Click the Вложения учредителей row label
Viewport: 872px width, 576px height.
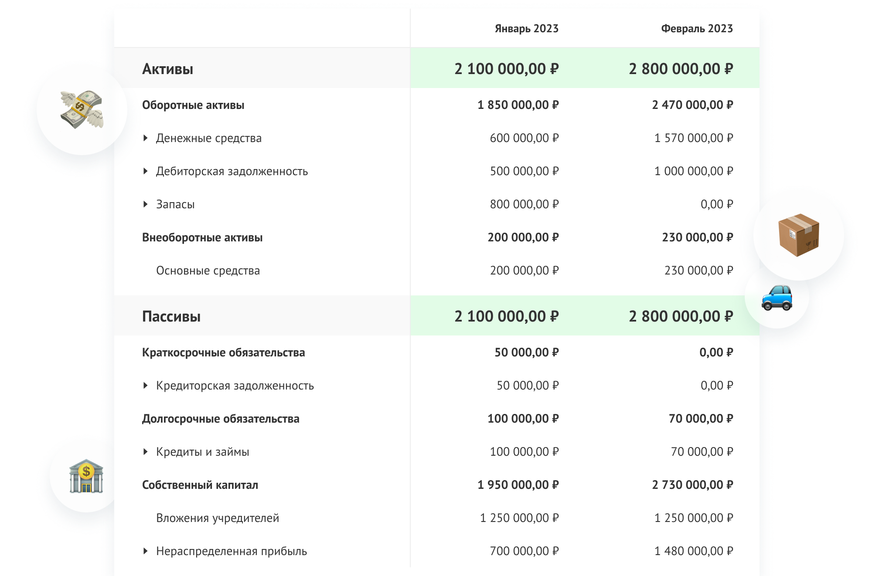pyautogui.click(x=218, y=518)
